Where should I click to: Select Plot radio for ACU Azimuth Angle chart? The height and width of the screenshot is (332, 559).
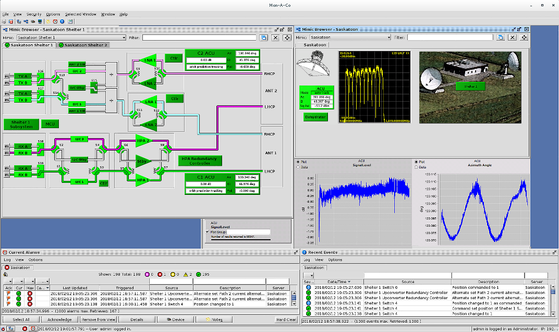pyautogui.click(x=416, y=162)
